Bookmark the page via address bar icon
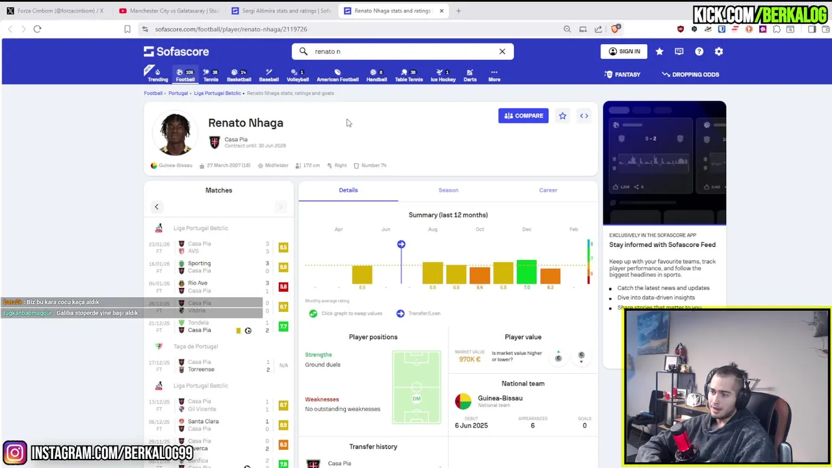The height and width of the screenshot is (468, 832). click(x=127, y=29)
